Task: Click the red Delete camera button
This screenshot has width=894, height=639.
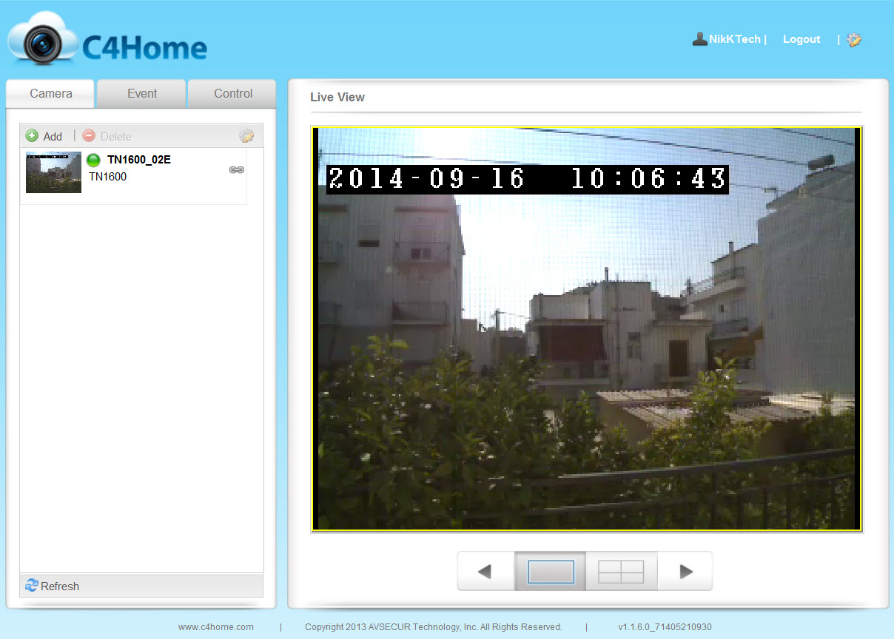Action: point(107,136)
